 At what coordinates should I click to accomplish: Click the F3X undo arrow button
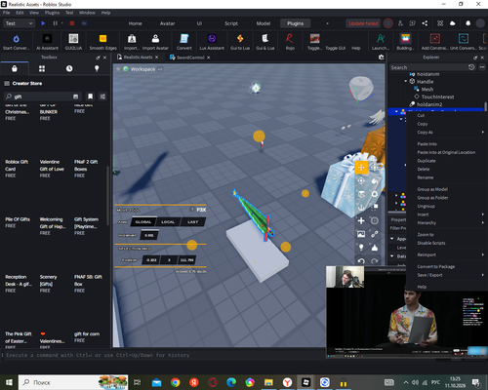(361, 261)
